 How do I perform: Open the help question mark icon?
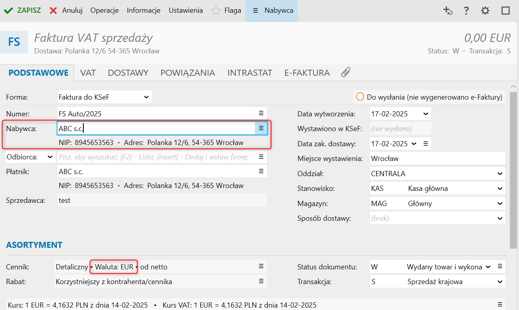click(466, 11)
